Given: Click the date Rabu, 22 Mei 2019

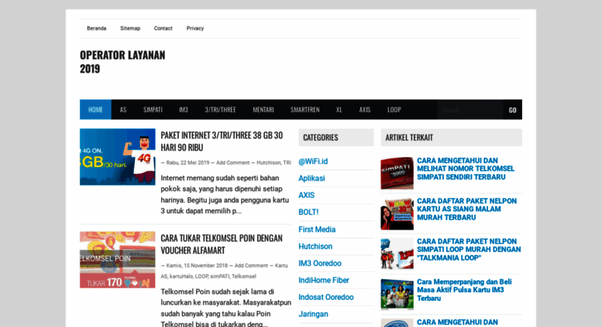Looking at the screenshot, I should point(187,163).
